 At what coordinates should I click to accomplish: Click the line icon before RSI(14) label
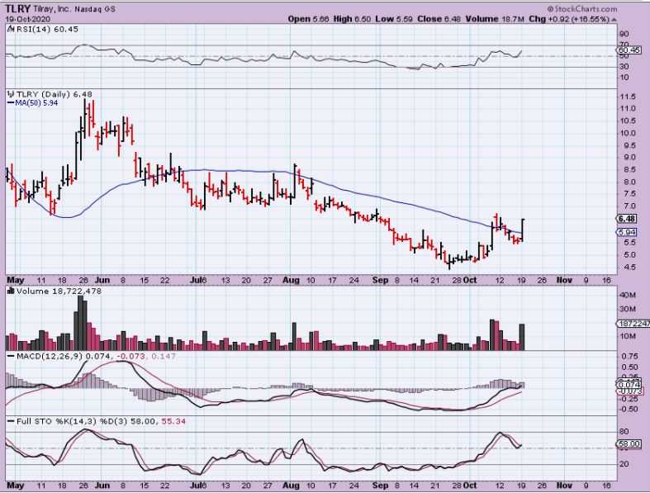pos(11,29)
